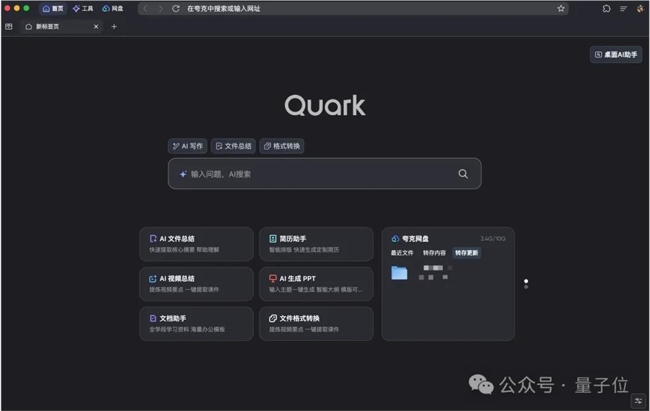The width and height of the screenshot is (650, 411).
Task: Click the 3.4G/10G storage indicator
Action: pos(494,238)
